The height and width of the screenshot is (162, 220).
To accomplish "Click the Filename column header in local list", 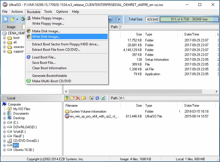I will tap(92, 106).
